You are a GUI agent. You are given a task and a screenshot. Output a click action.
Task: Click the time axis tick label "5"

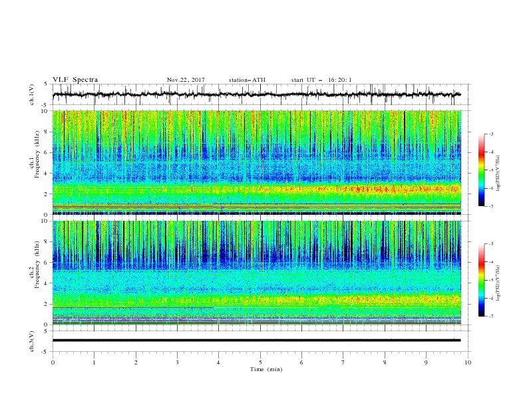pyautogui.click(x=260, y=362)
